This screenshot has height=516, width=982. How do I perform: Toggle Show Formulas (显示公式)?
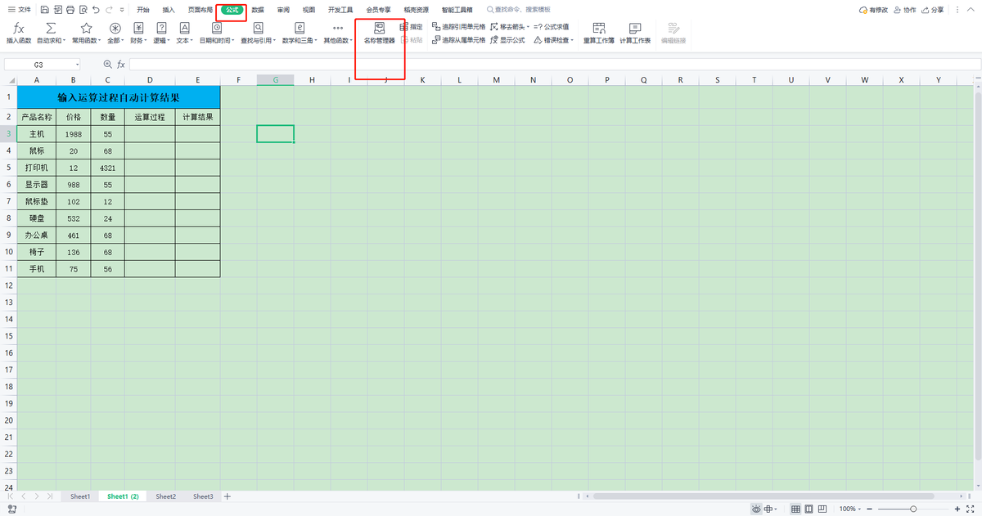[507, 39]
